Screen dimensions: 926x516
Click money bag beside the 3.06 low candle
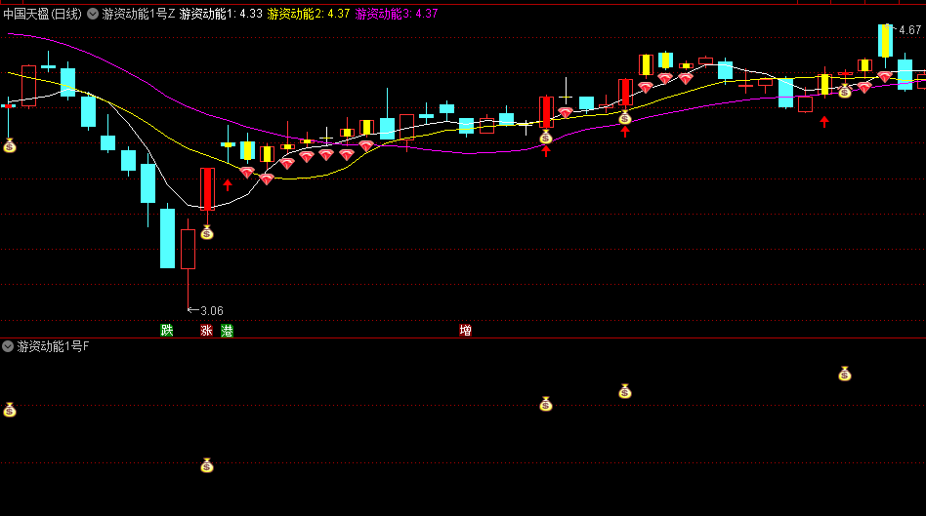click(x=207, y=232)
